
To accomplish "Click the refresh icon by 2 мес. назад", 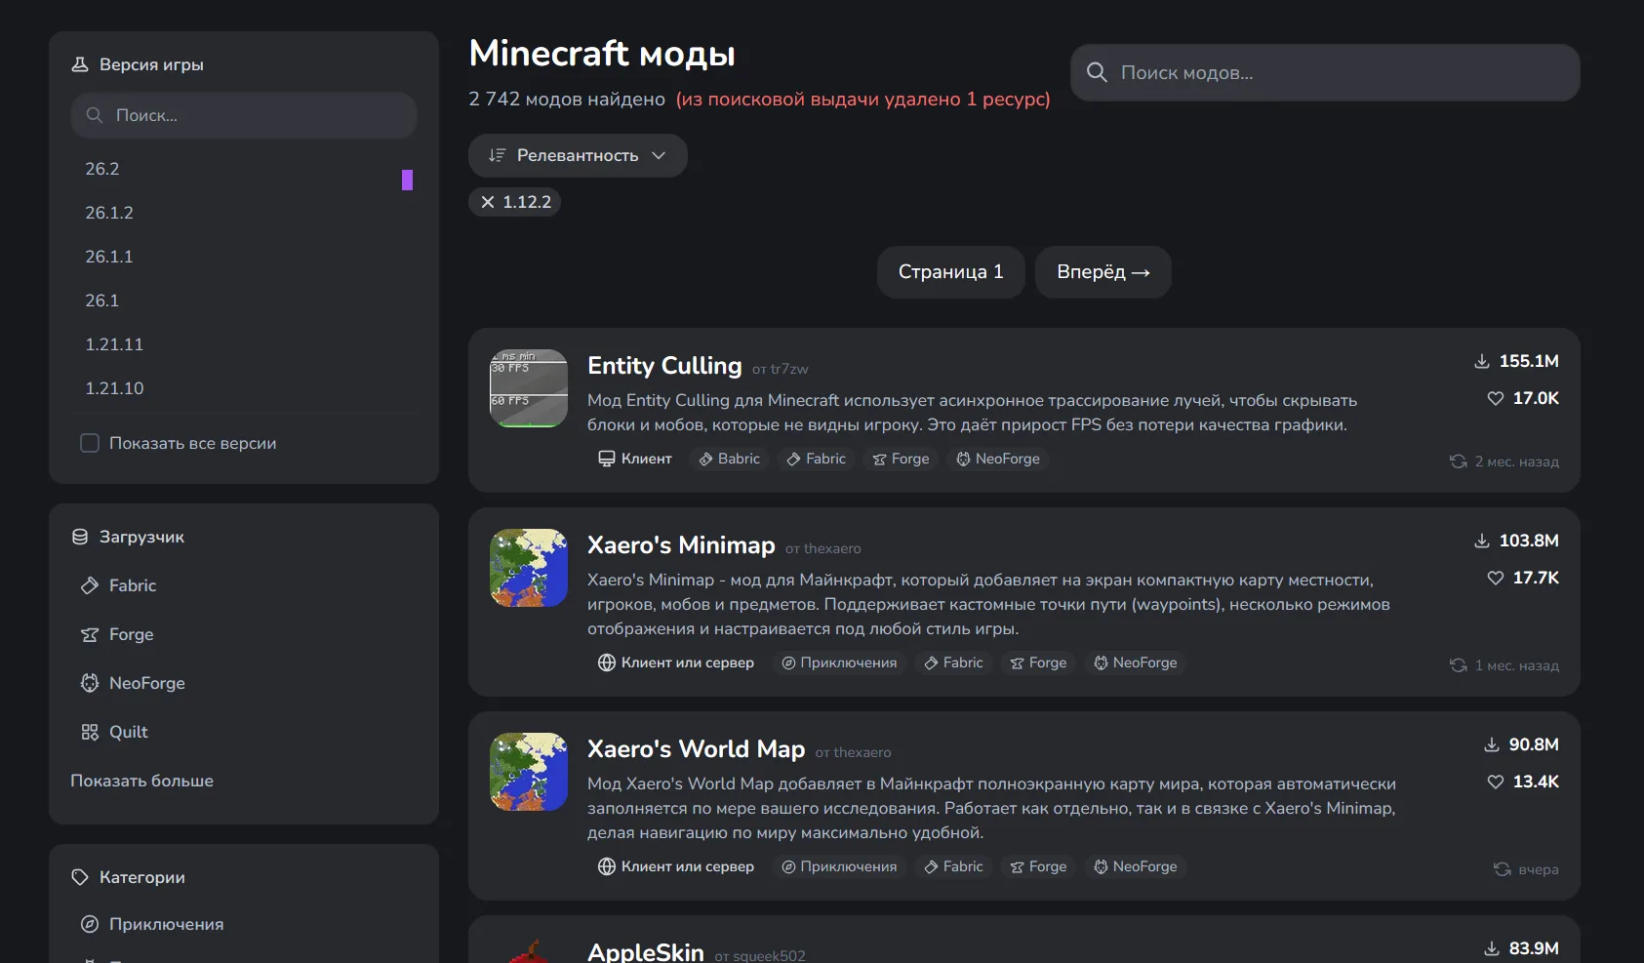I will pyautogui.click(x=1459, y=461).
